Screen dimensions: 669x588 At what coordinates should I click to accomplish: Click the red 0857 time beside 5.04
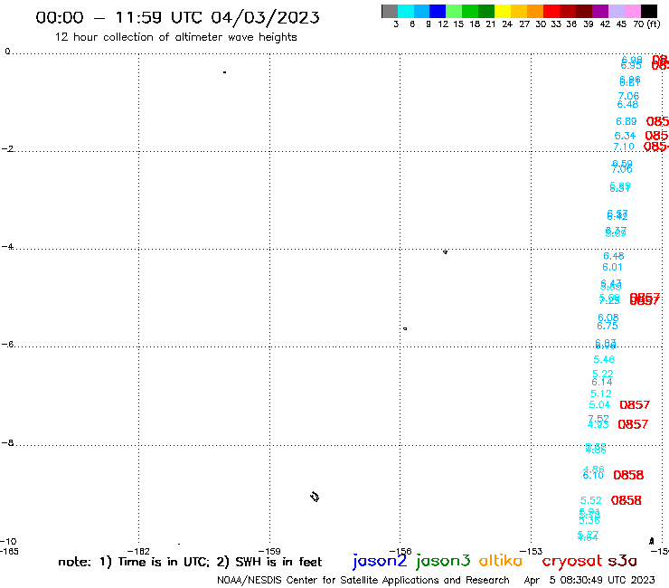[x=635, y=404]
